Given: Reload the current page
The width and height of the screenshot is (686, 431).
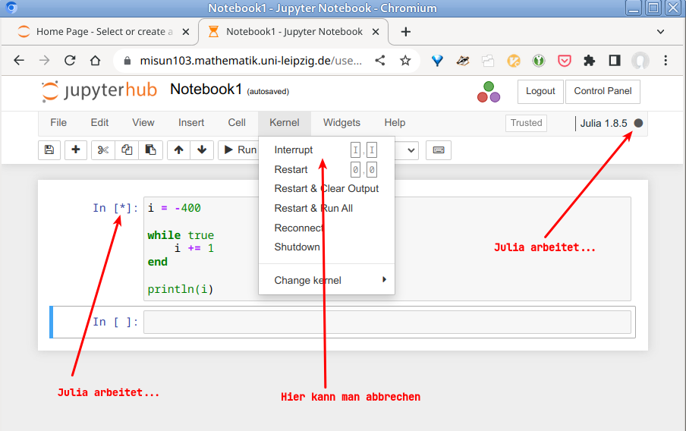Looking at the screenshot, I should pyautogui.click(x=70, y=61).
